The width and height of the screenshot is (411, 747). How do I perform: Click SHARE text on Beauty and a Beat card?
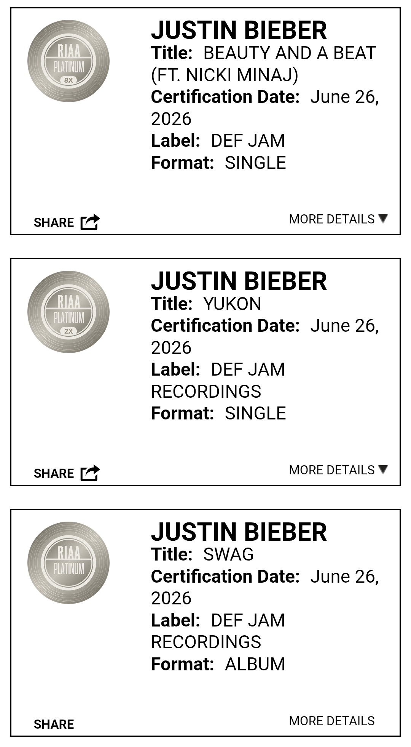pyautogui.click(x=54, y=222)
